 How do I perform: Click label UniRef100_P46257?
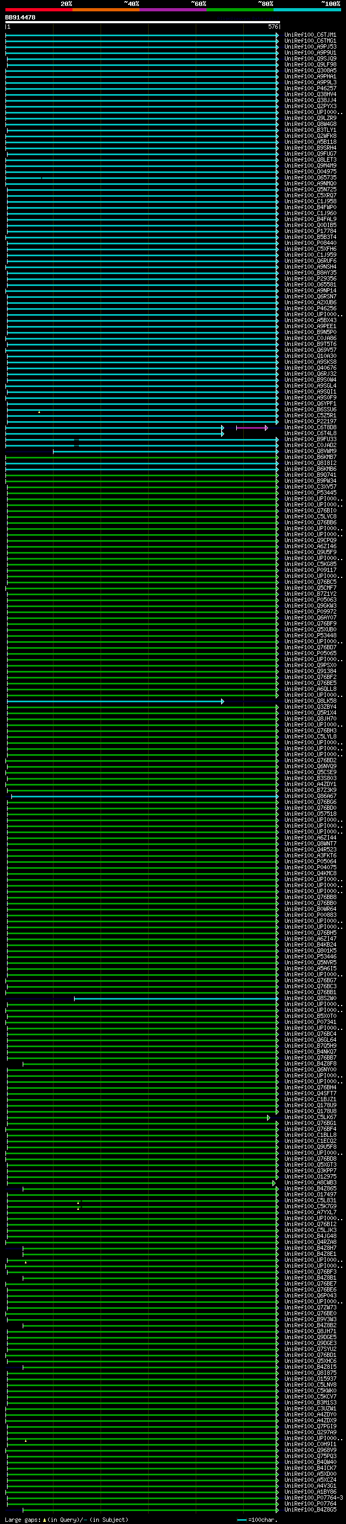310,88
